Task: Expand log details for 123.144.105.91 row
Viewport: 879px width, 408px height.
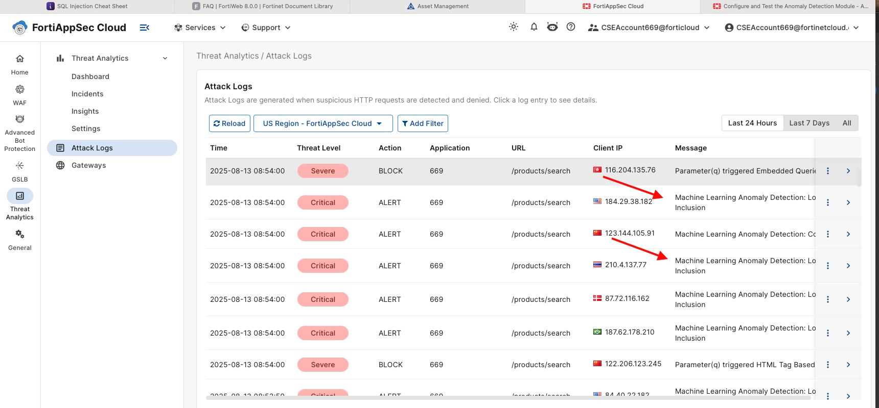Action: tap(848, 234)
